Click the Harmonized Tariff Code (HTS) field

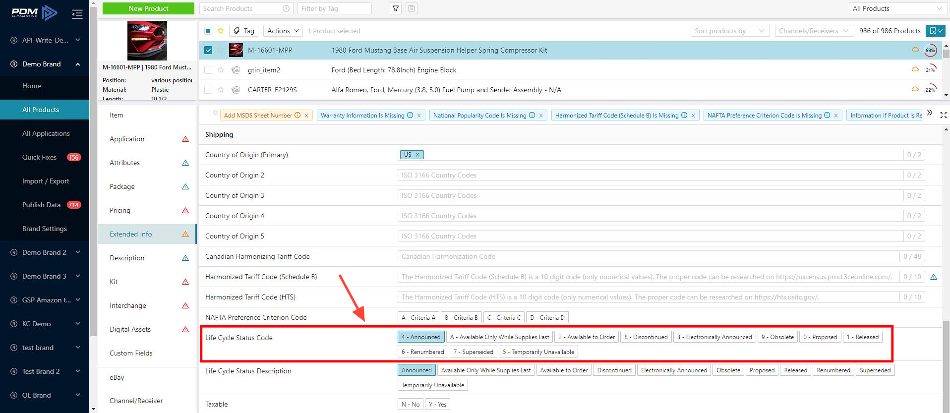(x=649, y=297)
